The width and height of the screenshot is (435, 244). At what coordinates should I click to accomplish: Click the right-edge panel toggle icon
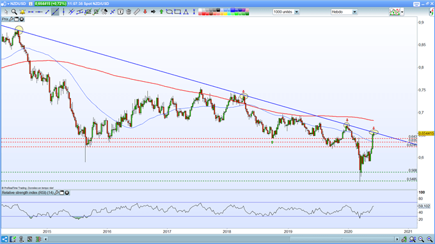point(432,12)
